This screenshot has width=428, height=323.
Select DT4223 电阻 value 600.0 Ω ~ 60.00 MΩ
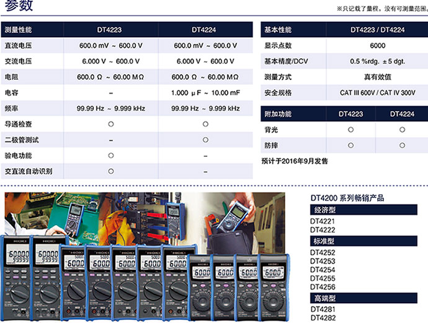(110, 77)
